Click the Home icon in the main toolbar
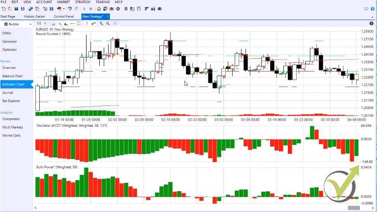 [98, 9]
